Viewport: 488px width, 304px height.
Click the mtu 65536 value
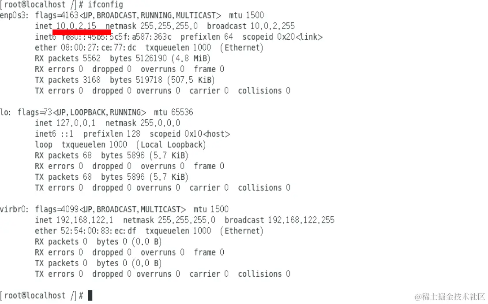pos(182,112)
